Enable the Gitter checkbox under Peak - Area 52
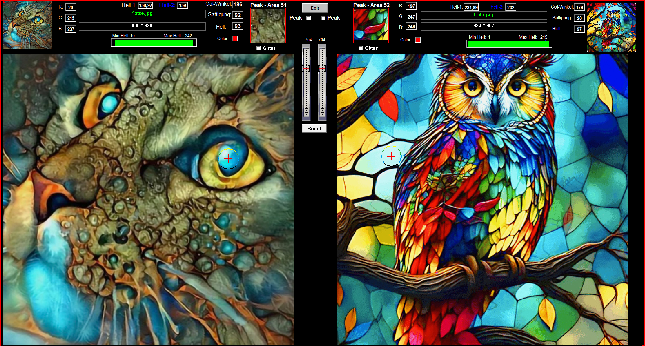645x346 pixels. (x=361, y=48)
